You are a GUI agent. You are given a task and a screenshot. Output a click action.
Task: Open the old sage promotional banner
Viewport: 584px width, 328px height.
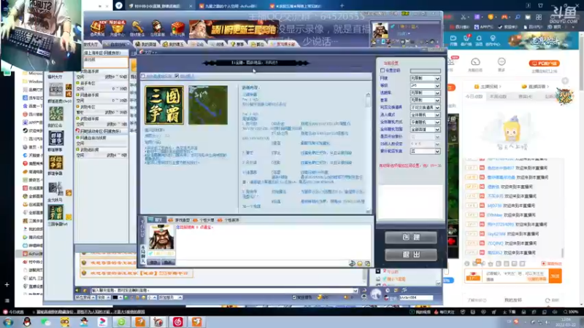click(234, 29)
